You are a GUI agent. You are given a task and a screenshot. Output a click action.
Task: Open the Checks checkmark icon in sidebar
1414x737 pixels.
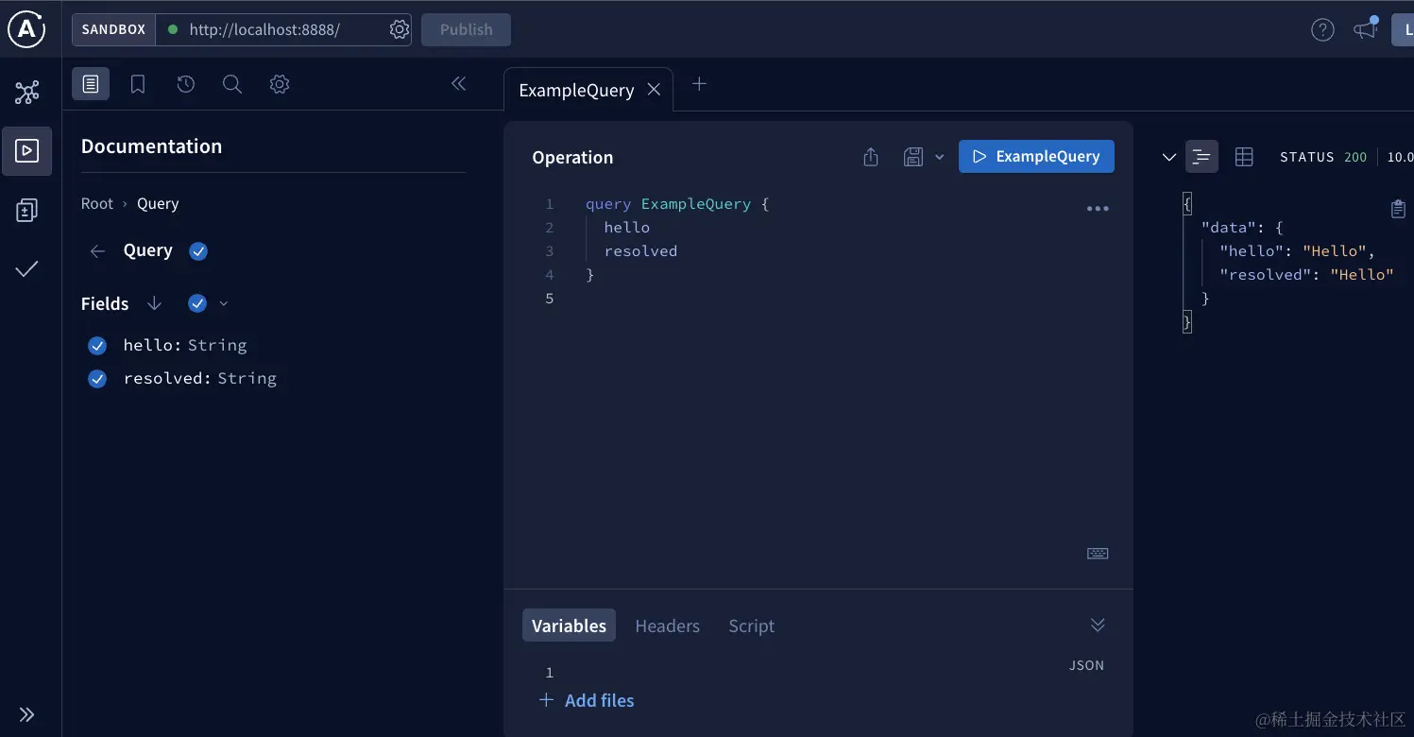(x=27, y=269)
